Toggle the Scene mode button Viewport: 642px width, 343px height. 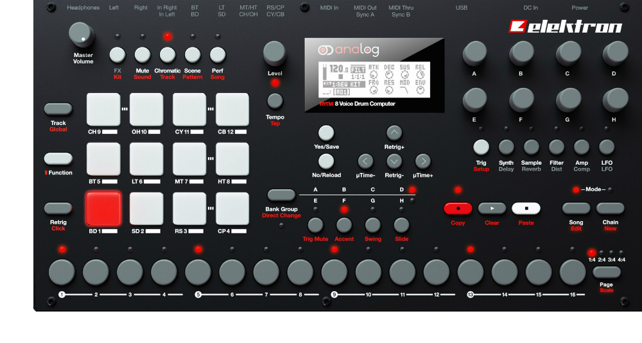193,54
